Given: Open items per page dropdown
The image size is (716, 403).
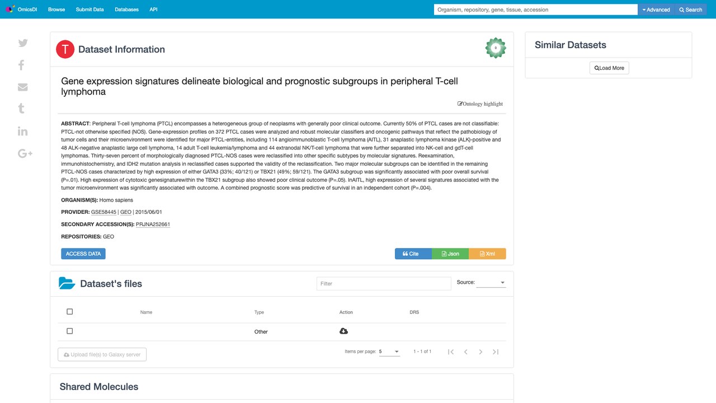Looking at the screenshot, I should tap(389, 352).
